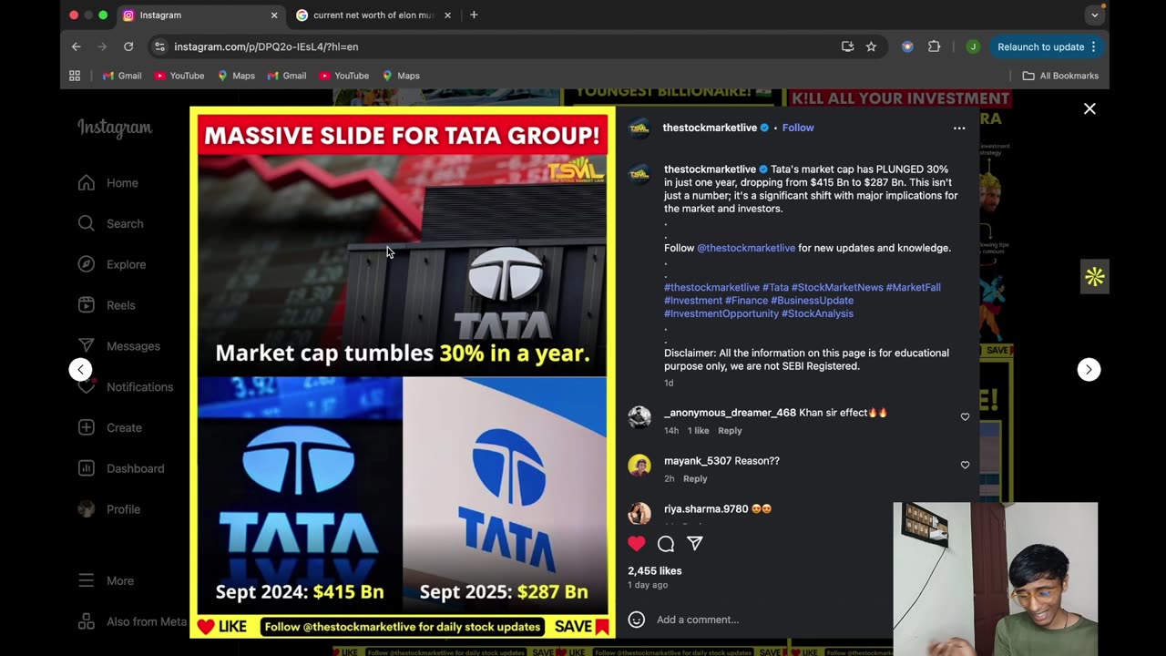Close the Google search tab
The width and height of the screenshot is (1166, 656).
point(447,15)
